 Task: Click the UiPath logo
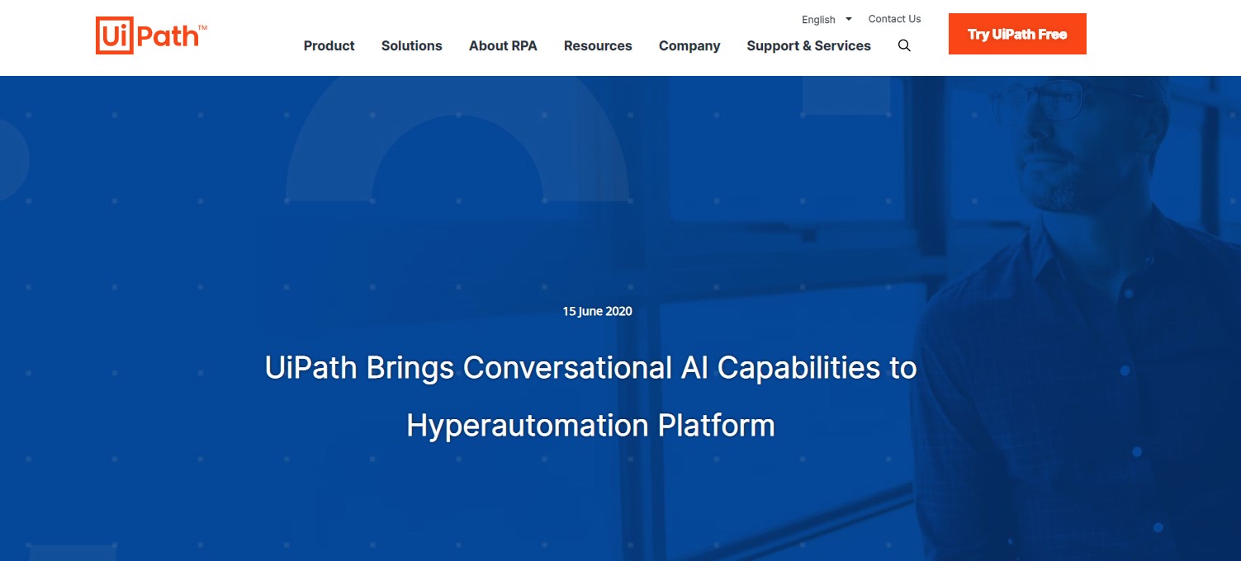click(151, 35)
